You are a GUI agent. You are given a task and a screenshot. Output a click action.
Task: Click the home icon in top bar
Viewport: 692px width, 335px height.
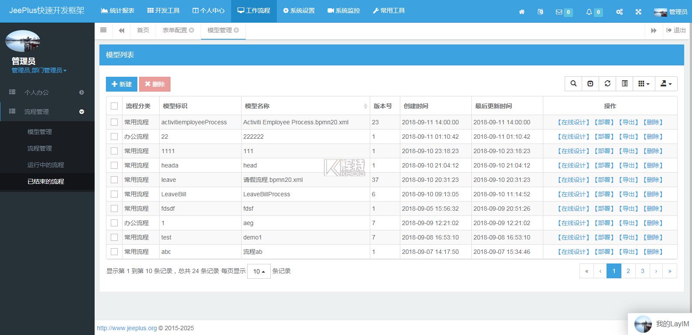(x=522, y=12)
